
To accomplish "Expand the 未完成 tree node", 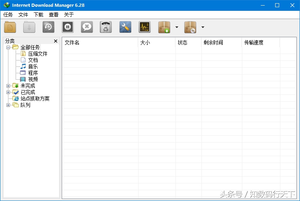I will pos(8,86).
